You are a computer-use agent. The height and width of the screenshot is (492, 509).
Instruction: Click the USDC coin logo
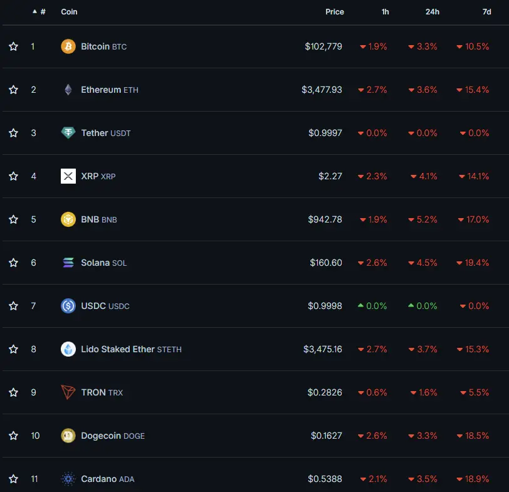click(x=68, y=306)
